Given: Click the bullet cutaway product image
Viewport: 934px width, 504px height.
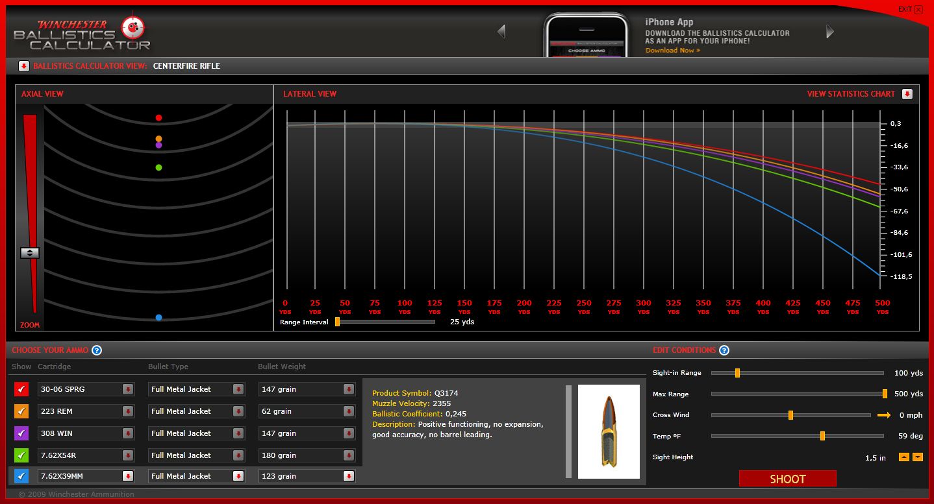Looking at the screenshot, I should (609, 431).
